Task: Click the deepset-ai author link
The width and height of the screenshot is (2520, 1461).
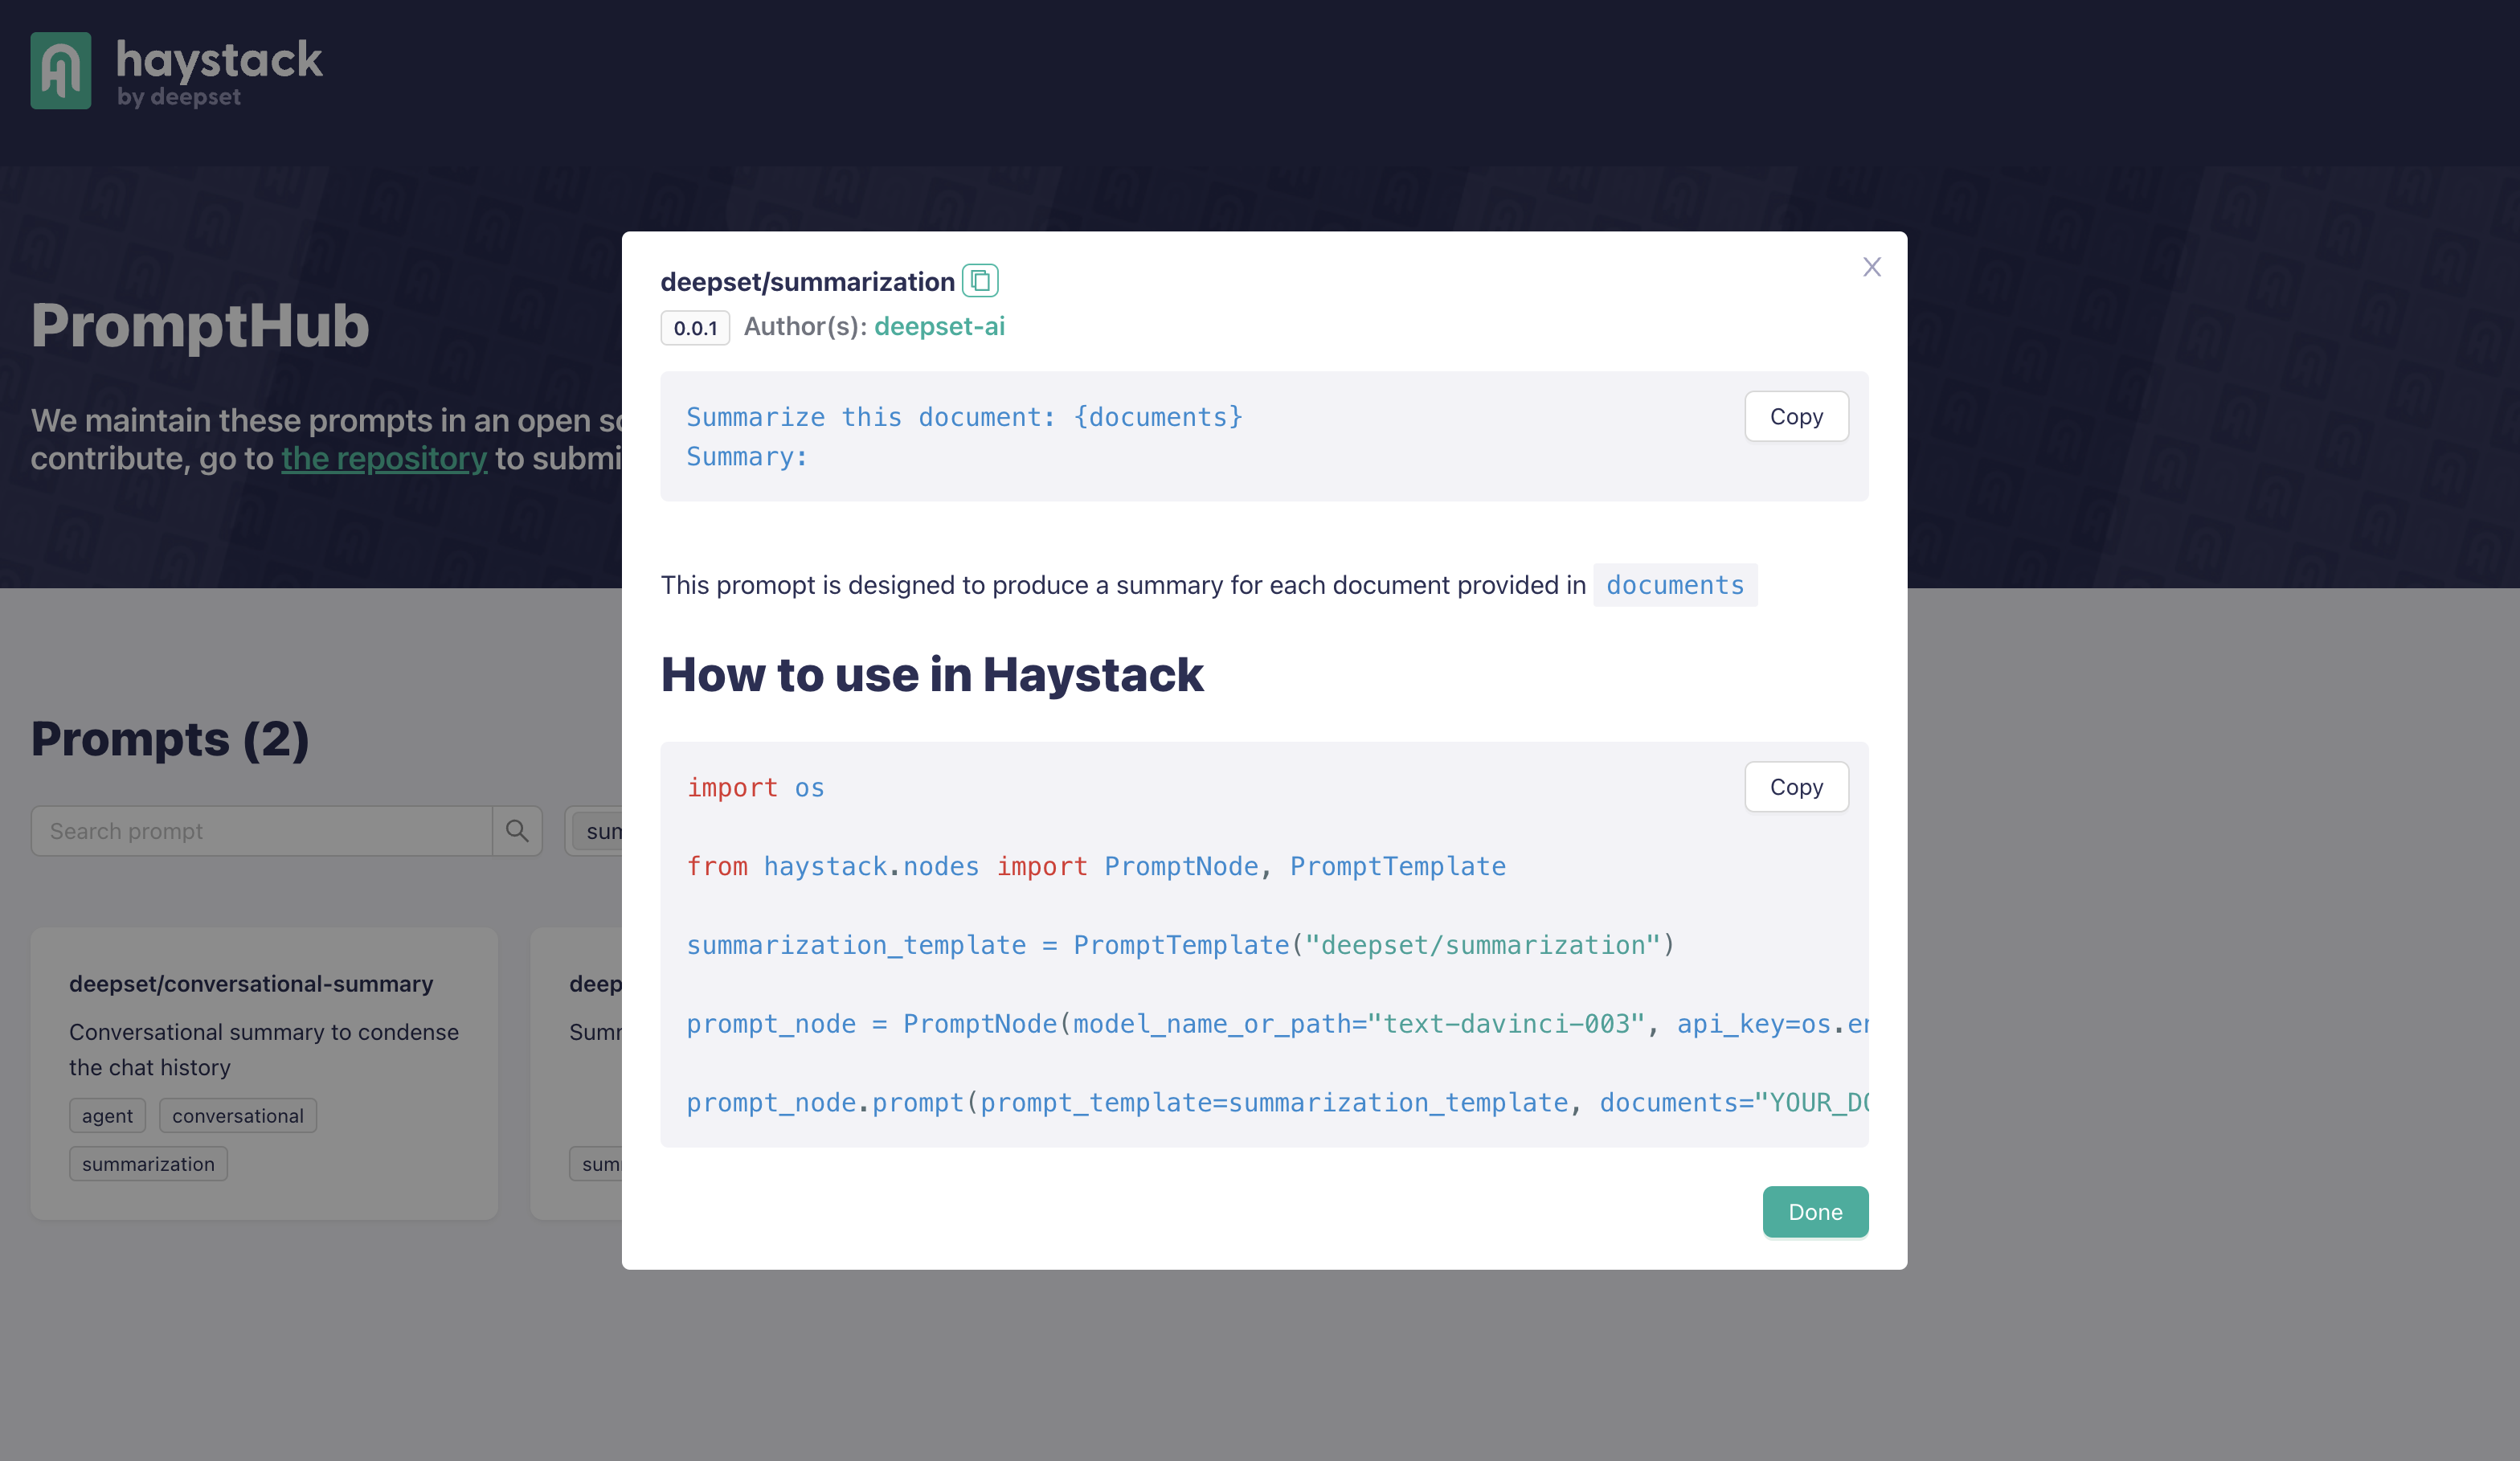Action: [x=939, y=325]
